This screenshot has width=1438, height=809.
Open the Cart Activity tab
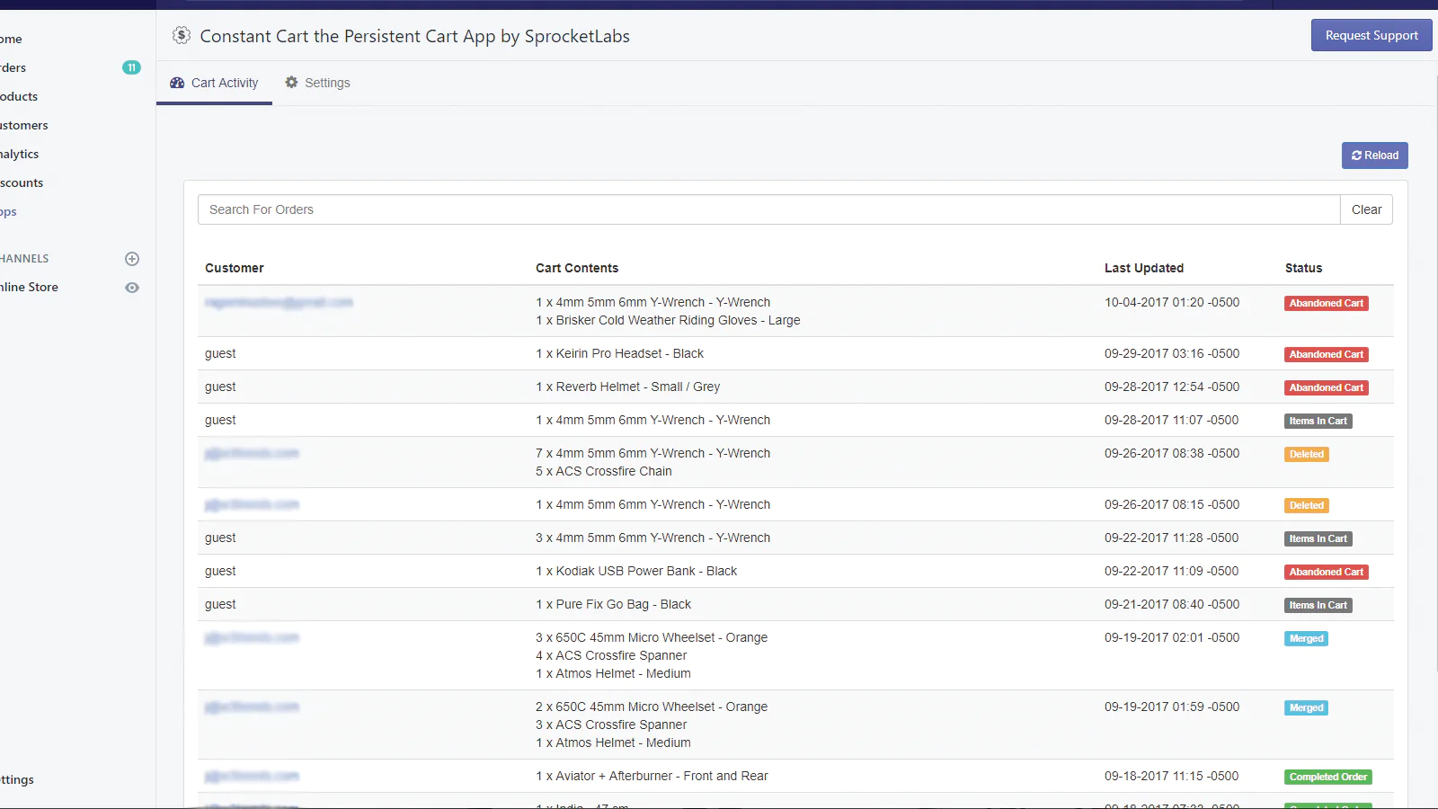[215, 83]
